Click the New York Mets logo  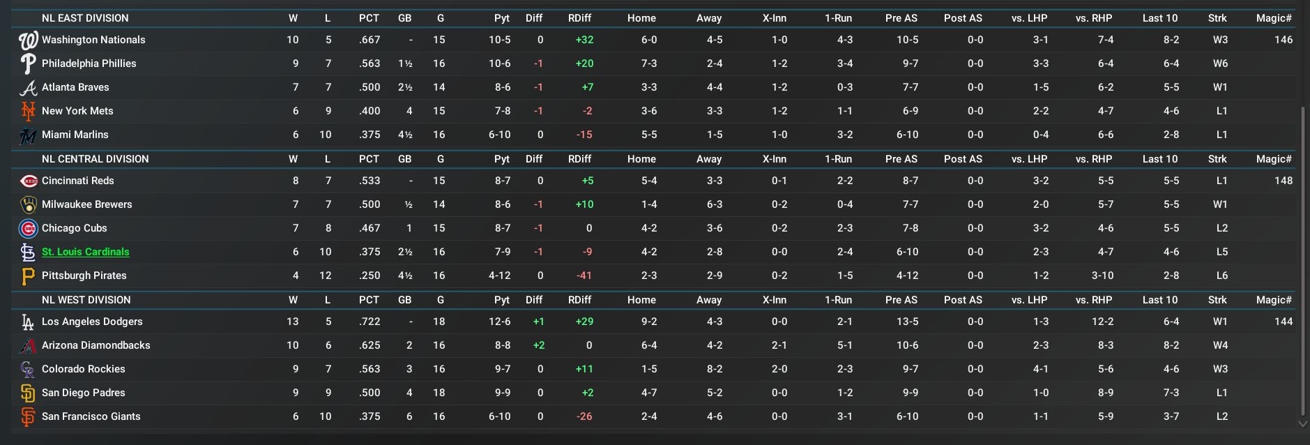(x=28, y=111)
